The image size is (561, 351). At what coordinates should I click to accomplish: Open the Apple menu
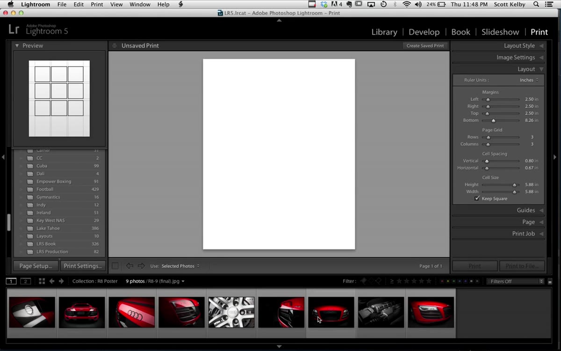[10, 4]
